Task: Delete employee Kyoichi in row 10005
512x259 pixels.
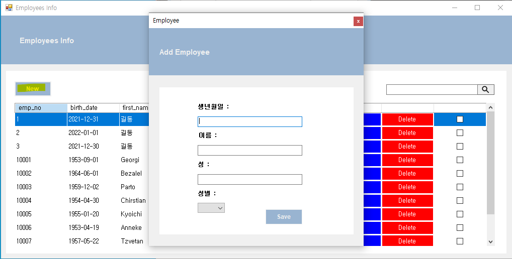Action: coord(407,214)
